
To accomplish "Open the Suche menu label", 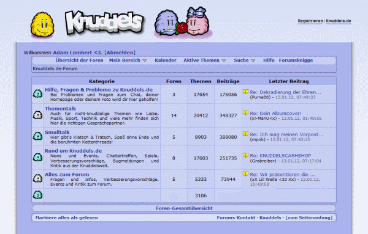I will point(241,60).
